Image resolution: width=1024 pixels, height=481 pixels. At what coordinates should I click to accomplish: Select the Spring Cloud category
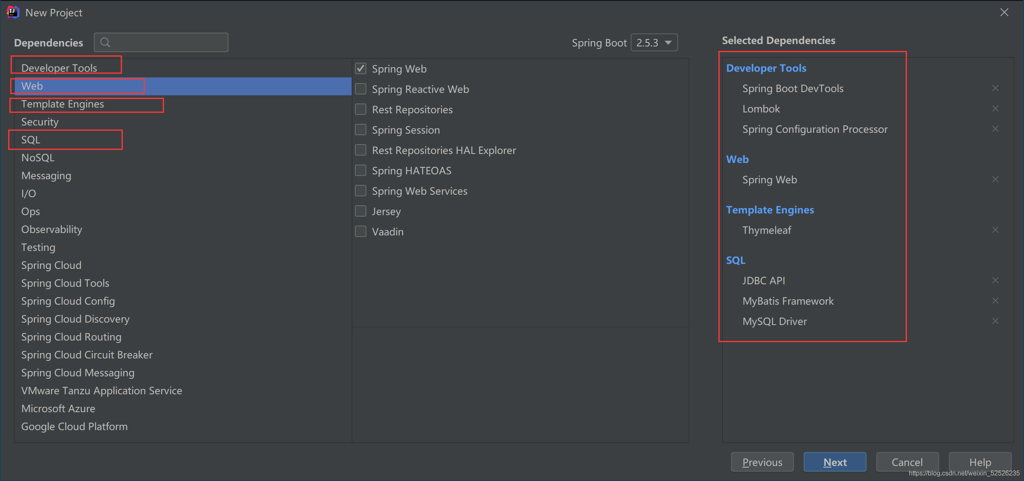(183, 265)
